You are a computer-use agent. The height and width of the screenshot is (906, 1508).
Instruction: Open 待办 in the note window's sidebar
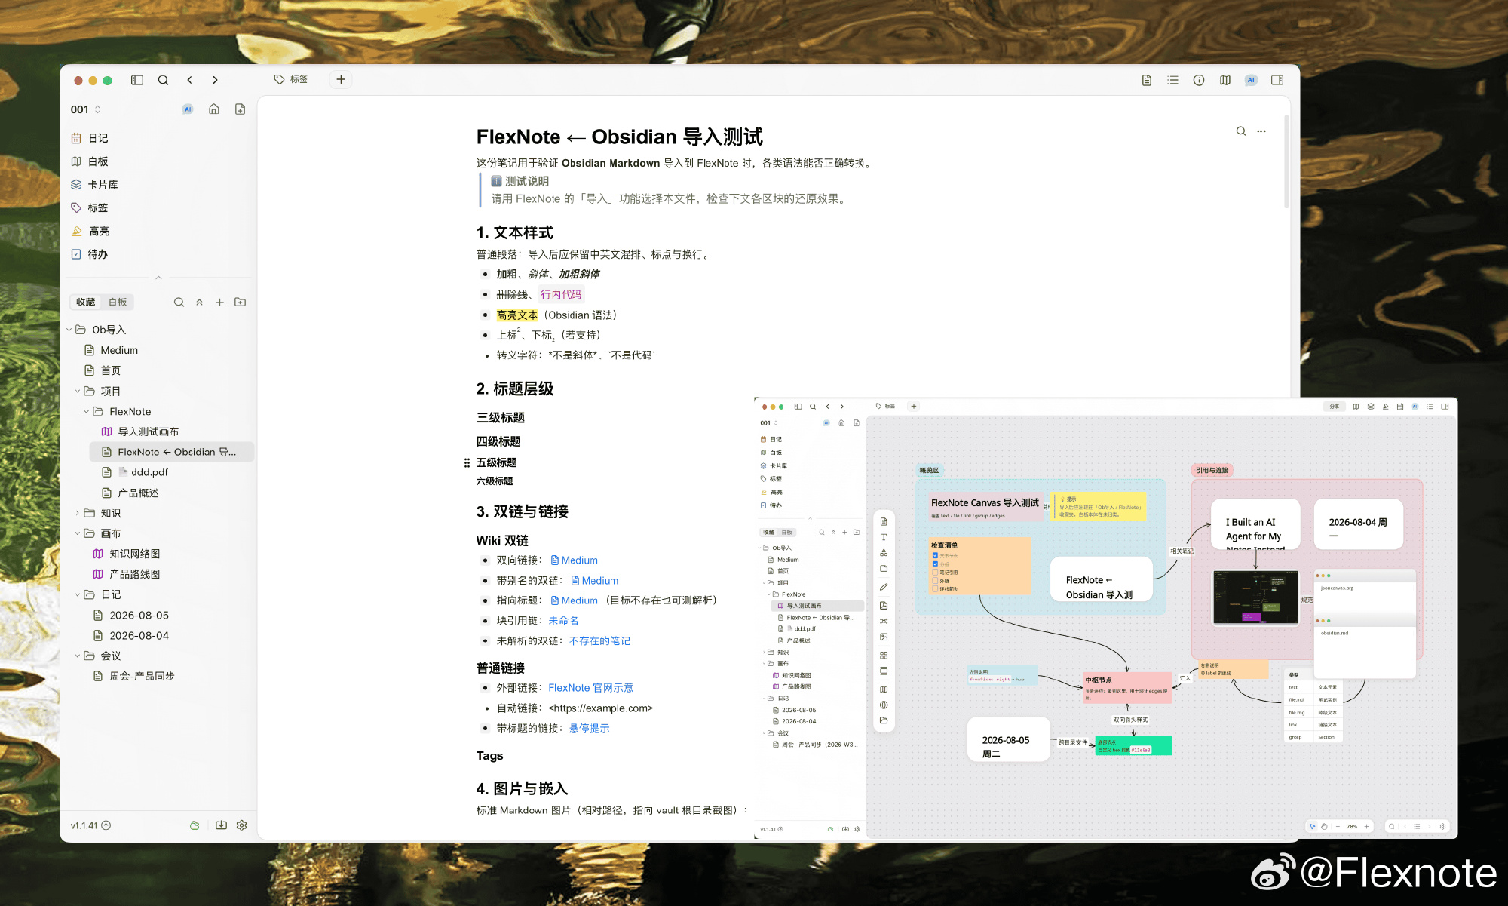pos(98,254)
